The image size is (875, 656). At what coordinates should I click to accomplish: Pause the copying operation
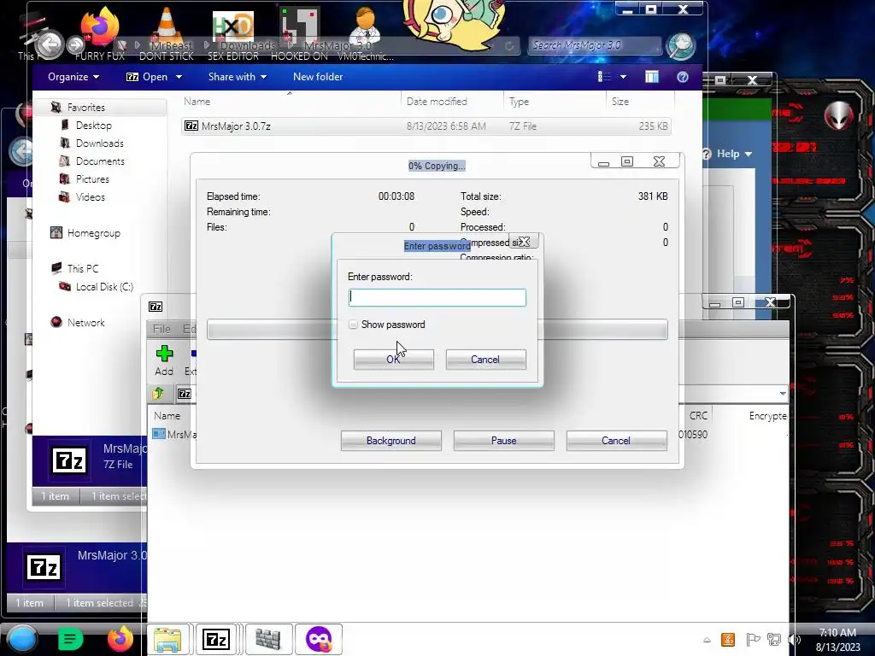[503, 441]
